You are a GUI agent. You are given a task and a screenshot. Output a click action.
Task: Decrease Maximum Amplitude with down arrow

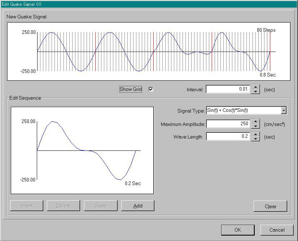pyautogui.click(x=255, y=126)
